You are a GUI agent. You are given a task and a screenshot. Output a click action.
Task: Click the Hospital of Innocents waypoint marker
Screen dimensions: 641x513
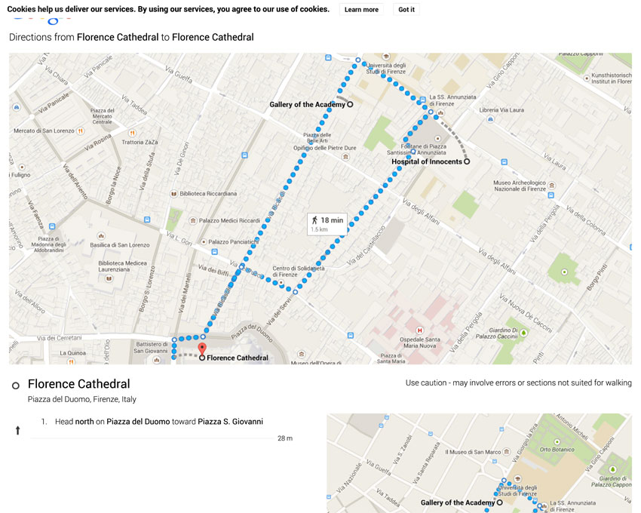point(467,161)
